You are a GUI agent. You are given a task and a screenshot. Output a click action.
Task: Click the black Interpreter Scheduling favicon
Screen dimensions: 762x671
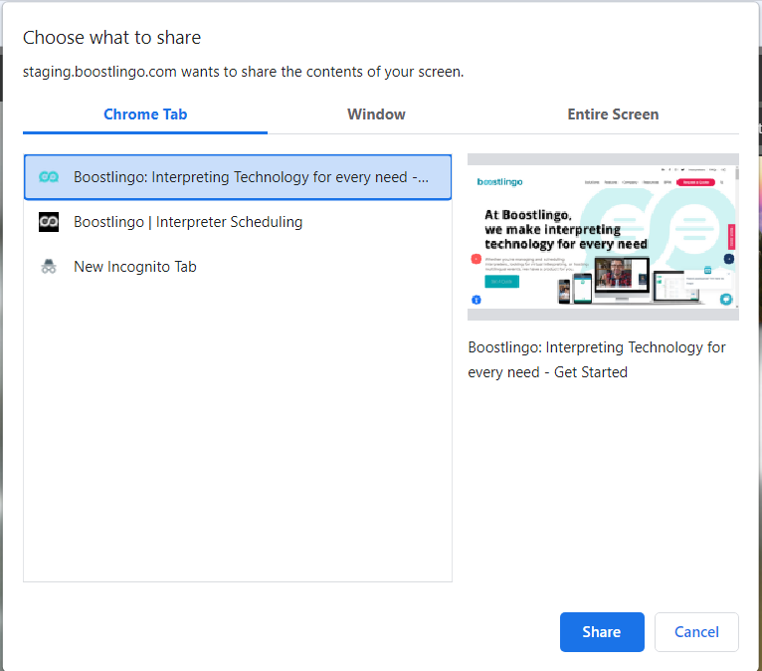pyautogui.click(x=49, y=222)
